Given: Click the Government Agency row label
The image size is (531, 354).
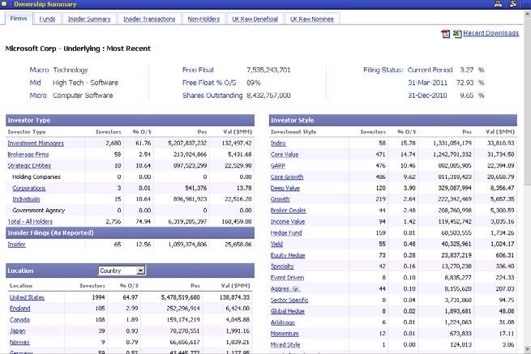Looking at the screenshot, I should pos(38,211).
